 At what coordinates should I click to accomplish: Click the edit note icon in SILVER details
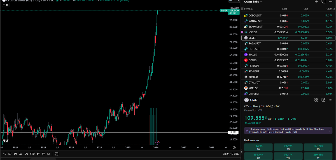coord(323,100)
